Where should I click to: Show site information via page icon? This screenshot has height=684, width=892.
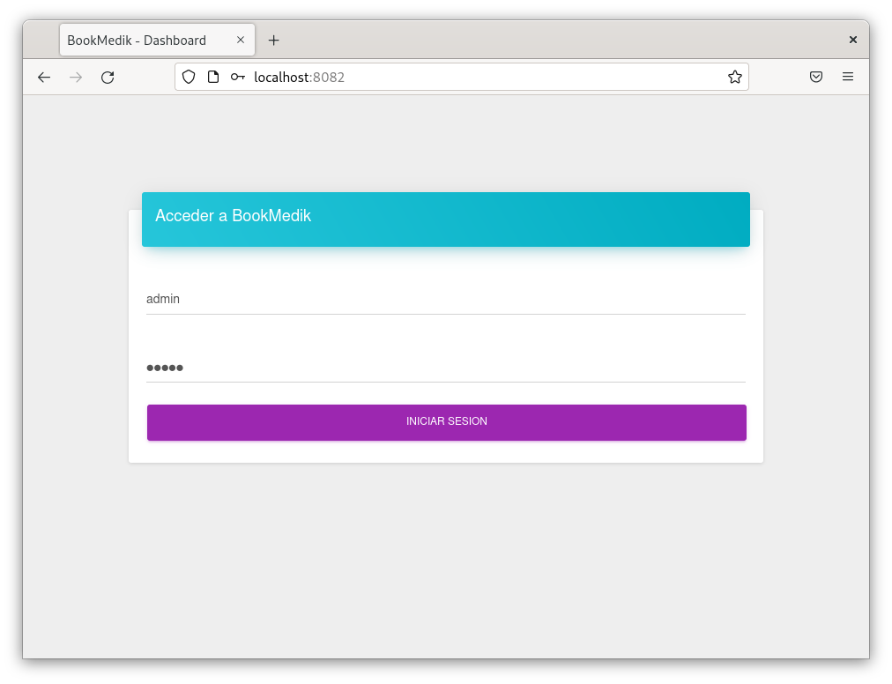(x=212, y=77)
